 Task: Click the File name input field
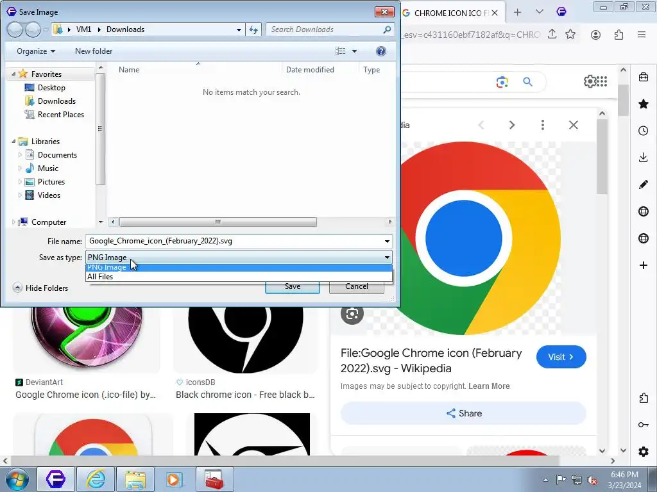[x=234, y=241]
